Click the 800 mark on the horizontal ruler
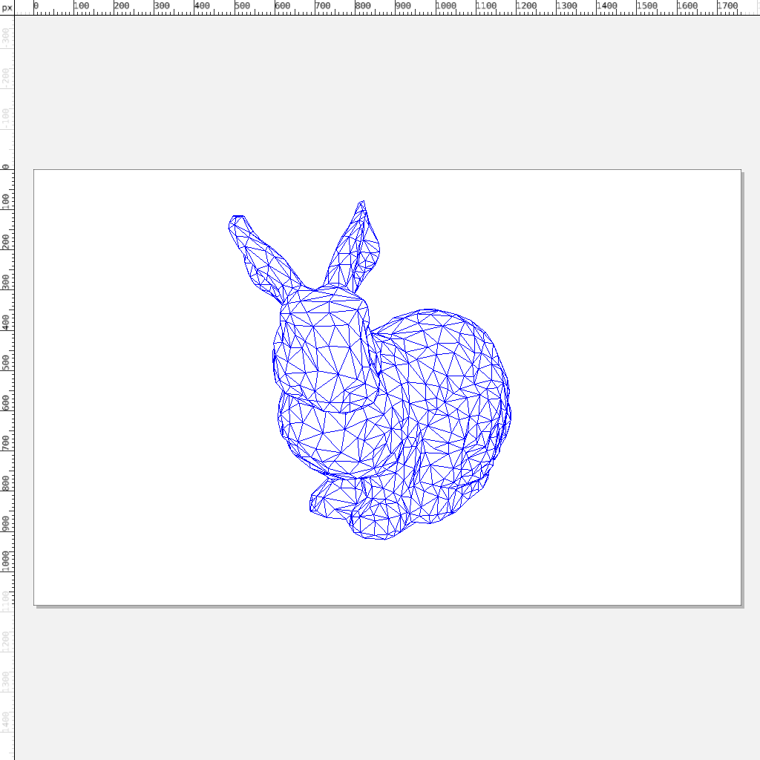This screenshot has width=760, height=760. click(363, 6)
